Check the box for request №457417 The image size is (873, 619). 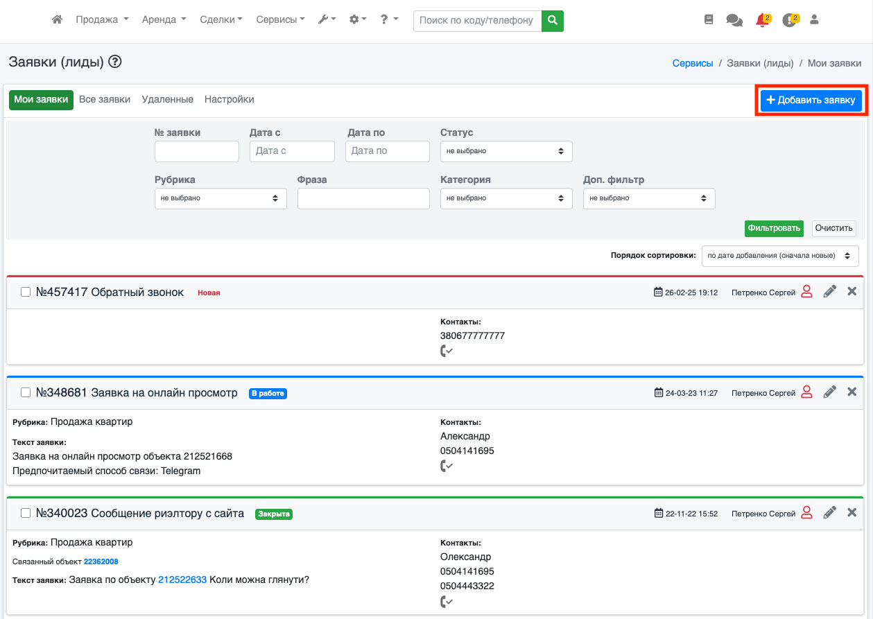pos(26,293)
